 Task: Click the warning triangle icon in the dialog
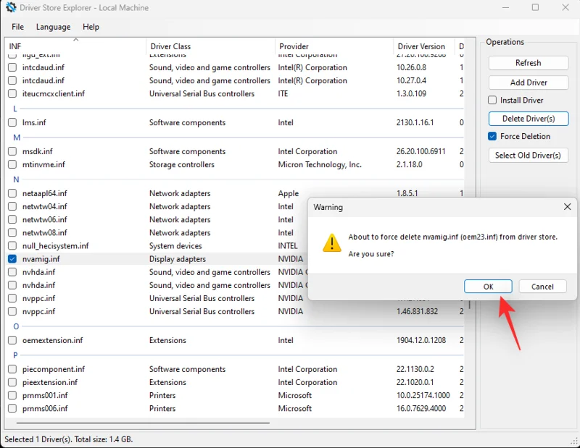[x=333, y=243]
